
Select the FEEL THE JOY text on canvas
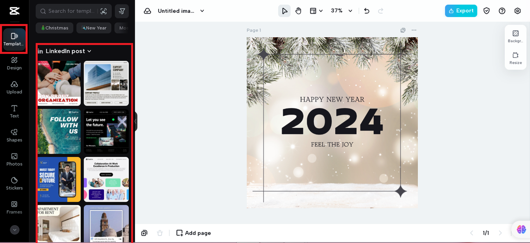click(x=332, y=144)
